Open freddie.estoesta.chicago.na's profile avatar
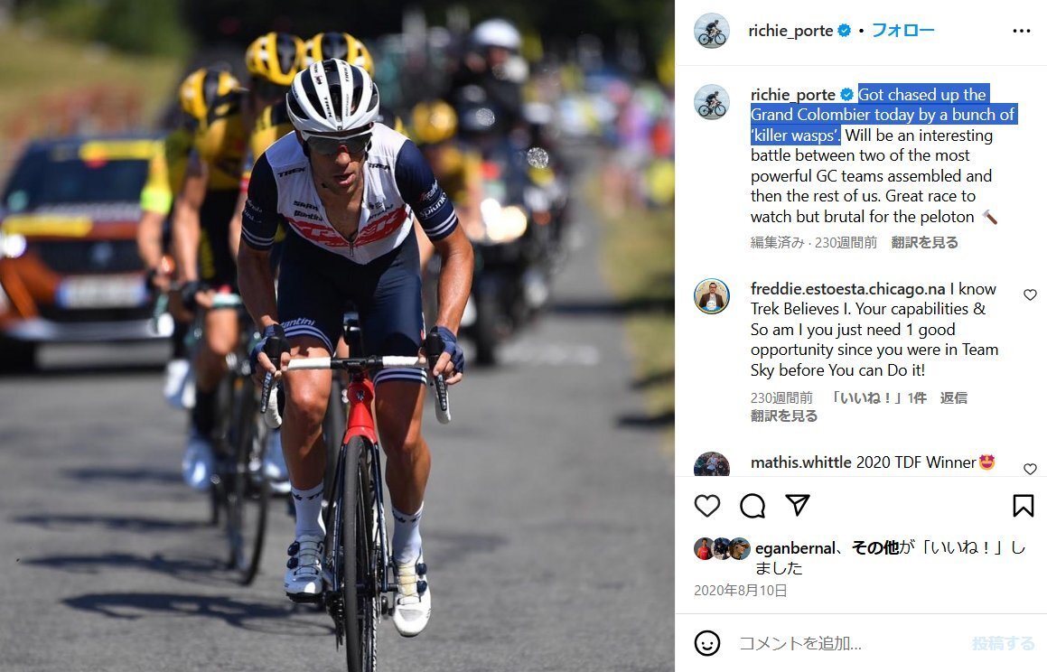Viewport: 1047px width, 672px height. pos(711,296)
